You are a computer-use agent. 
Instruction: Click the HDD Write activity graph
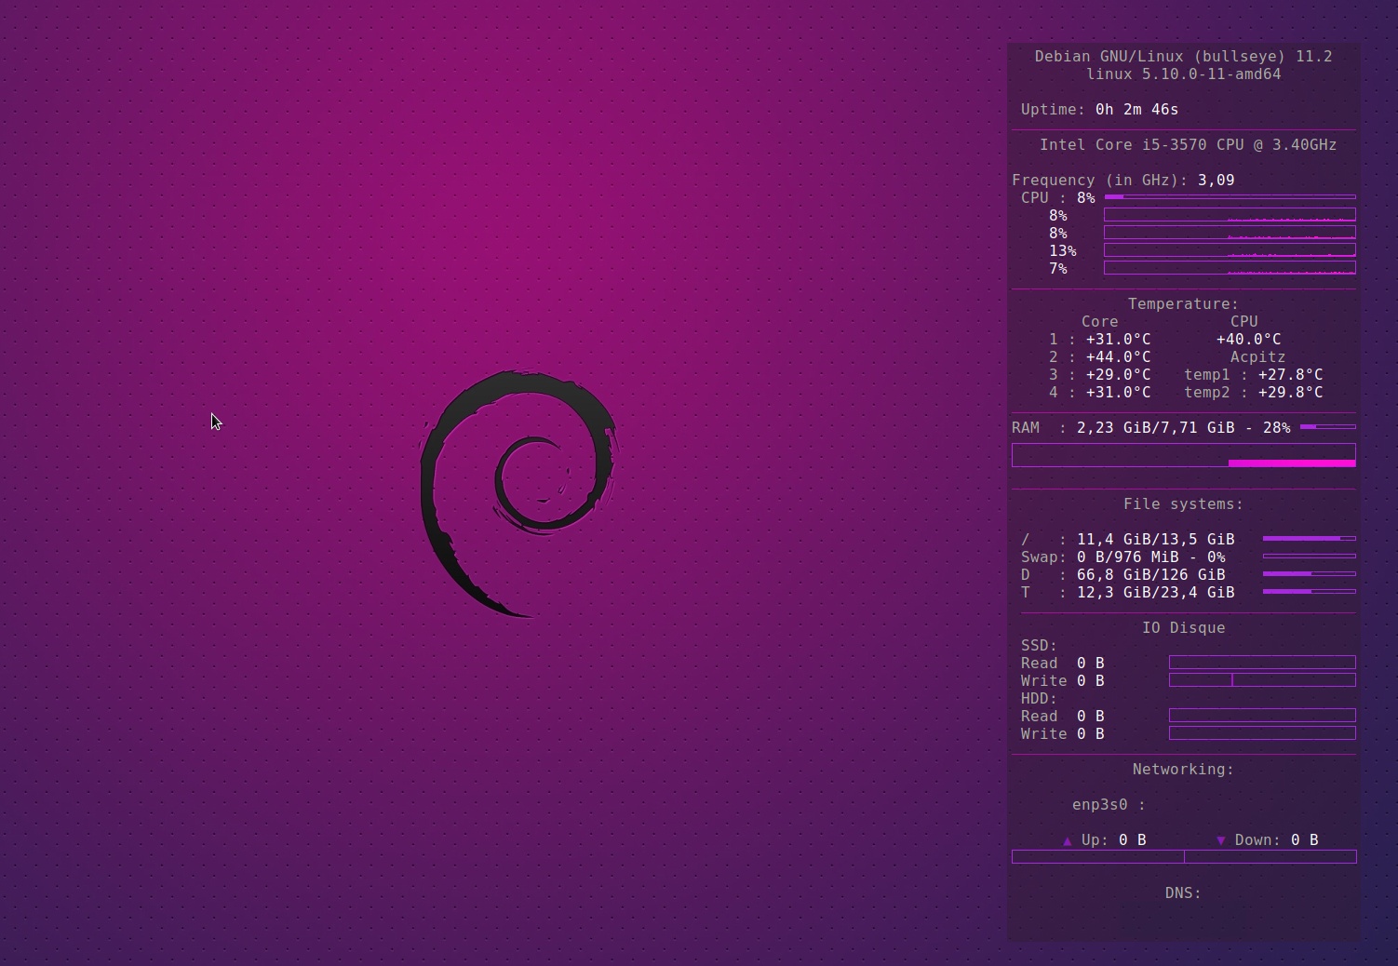[x=1262, y=733]
